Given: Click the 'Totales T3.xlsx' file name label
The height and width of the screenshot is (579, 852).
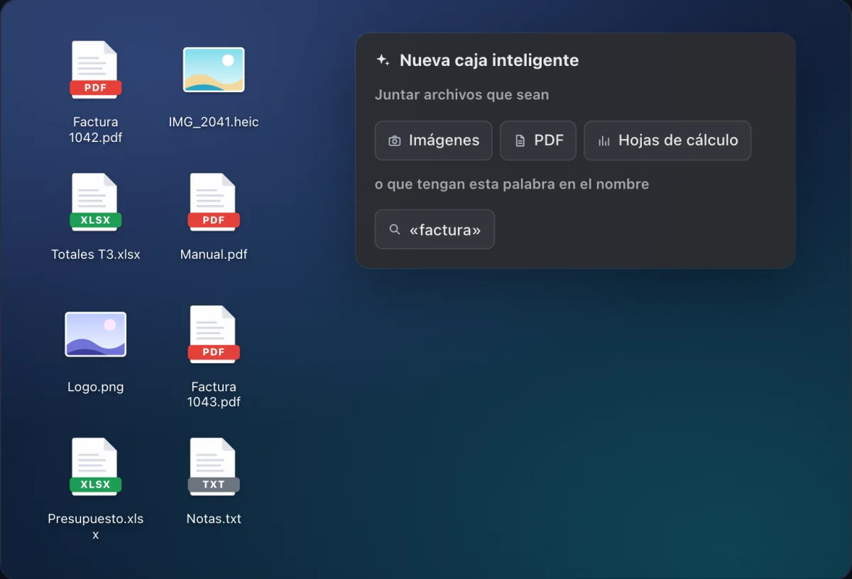Looking at the screenshot, I should [96, 254].
